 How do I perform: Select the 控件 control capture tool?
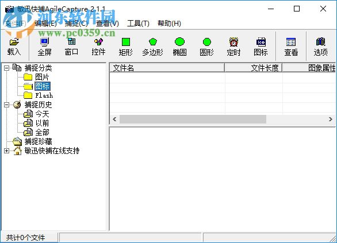pyautogui.click(x=98, y=47)
